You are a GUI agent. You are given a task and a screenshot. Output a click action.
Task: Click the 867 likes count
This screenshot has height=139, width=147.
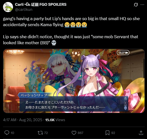coord(80,133)
